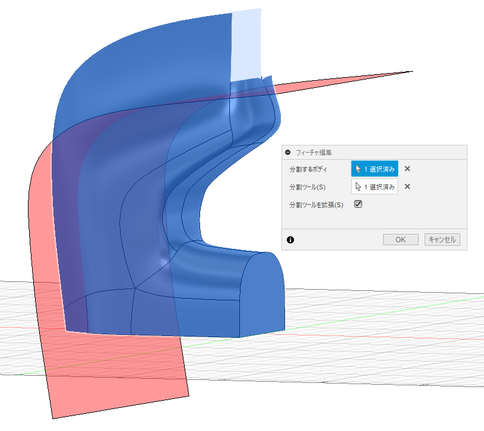Screen dimensions: 484x431
Task: Clear the 分割ツール(S) selection with X
Action: pos(407,187)
